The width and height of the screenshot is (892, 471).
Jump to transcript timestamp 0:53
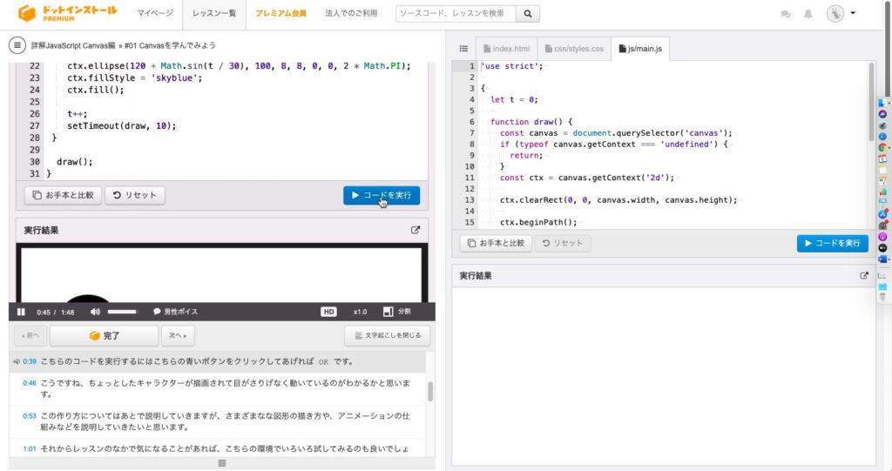pyautogui.click(x=30, y=416)
